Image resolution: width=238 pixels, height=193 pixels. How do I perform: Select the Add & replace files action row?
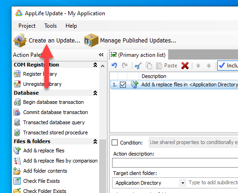pos(174,84)
